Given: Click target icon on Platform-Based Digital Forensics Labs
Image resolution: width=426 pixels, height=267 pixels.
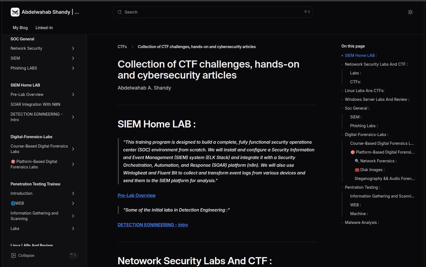Looking at the screenshot, I should coord(13,162).
